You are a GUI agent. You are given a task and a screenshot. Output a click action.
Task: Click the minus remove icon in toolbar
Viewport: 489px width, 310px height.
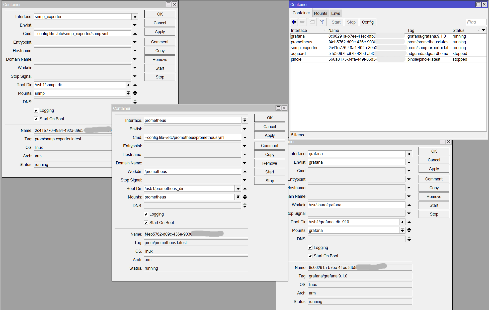coord(302,22)
